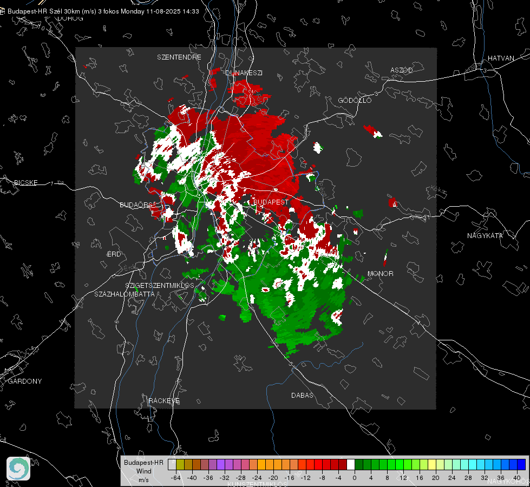Image resolution: width=530 pixels, height=487 pixels.
Task: Click the BUDAÖRS map label
Action: click(138, 205)
